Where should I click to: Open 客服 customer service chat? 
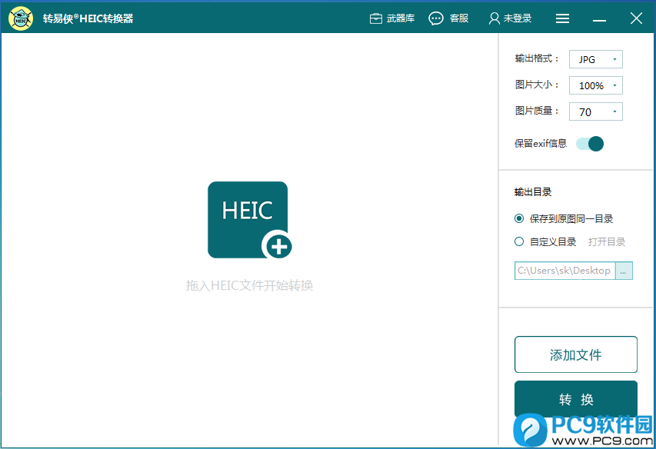(x=448, y=18)
